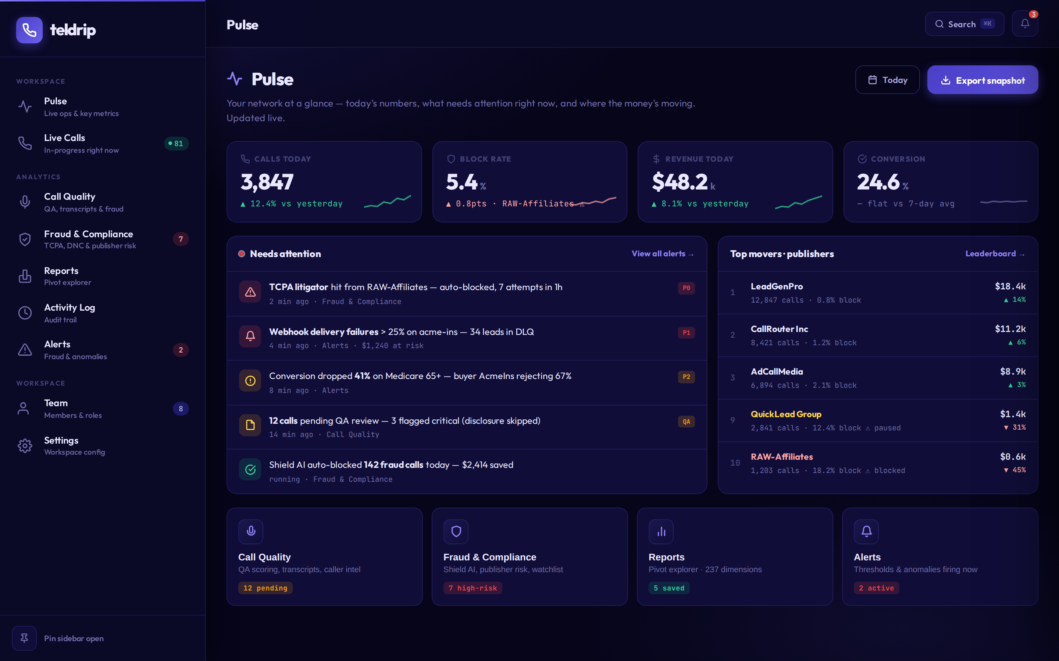Click bar chart icon in Reports card

click(x=661, y=531)
